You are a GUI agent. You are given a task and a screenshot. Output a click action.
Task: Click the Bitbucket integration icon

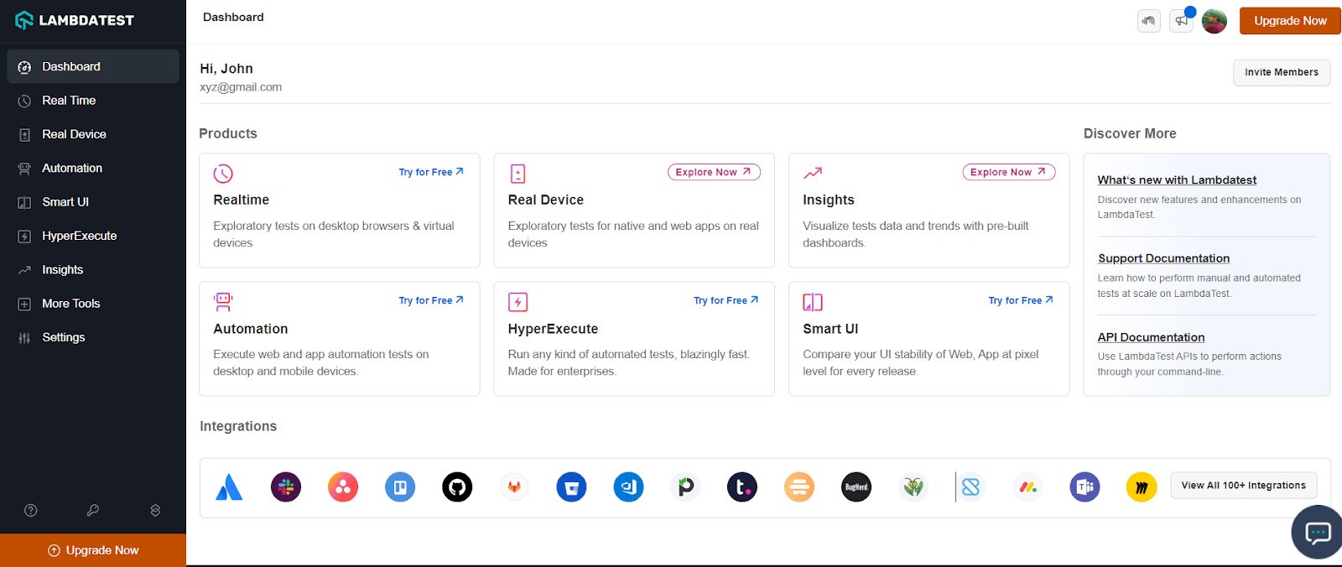(571, 486)
